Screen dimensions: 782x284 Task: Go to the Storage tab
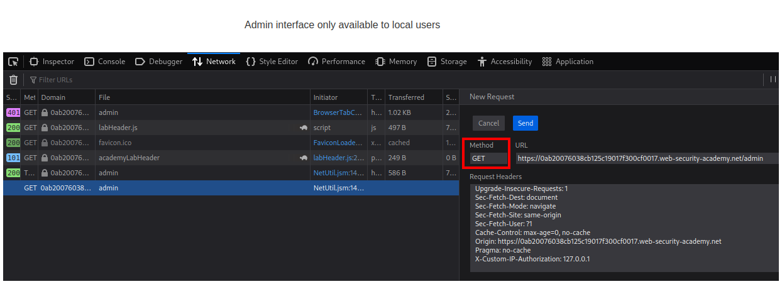coord(447,62)
